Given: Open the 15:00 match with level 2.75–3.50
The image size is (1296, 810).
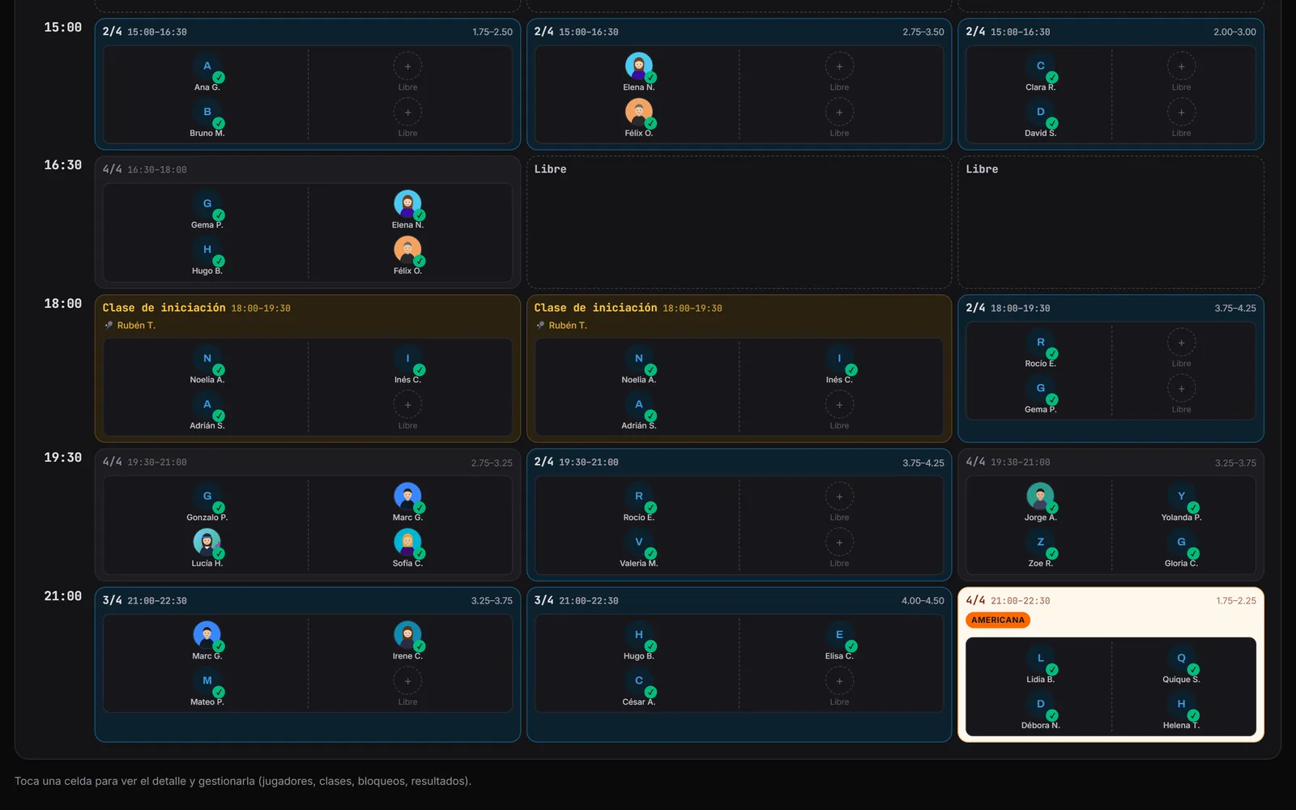Looking at the screenshot, I should tap(739, 83).
